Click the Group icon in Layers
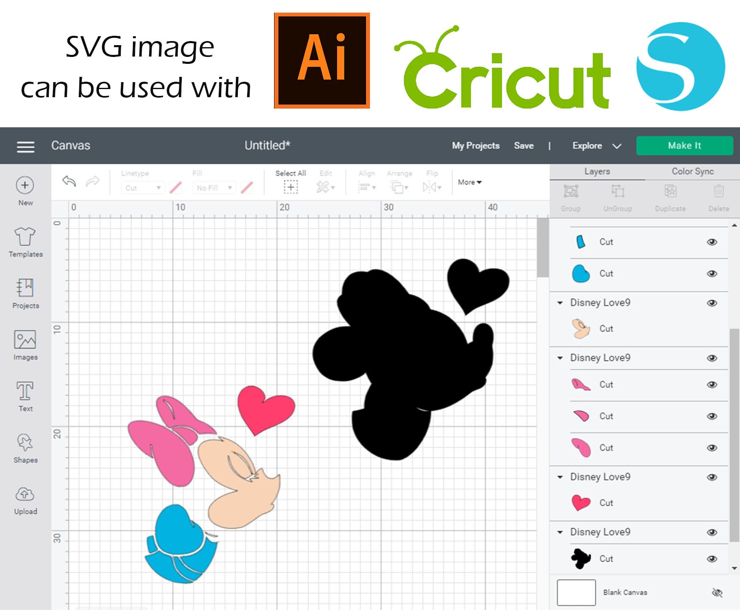Screen dimensions: 740x610 click(x=571, y=191)
